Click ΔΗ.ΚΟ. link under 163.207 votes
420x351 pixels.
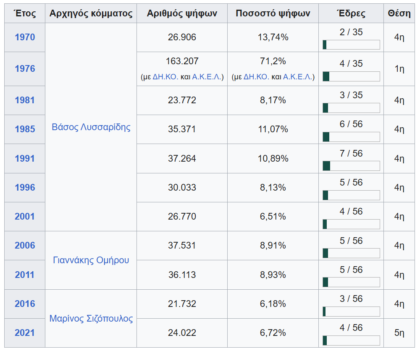tap(165, 77)
